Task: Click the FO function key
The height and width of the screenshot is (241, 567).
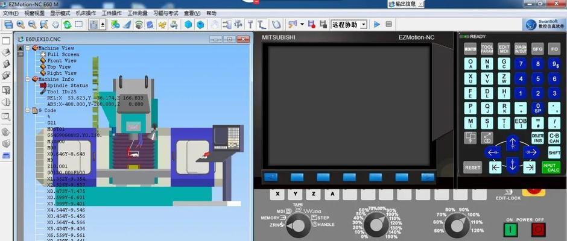Action: coord(554,49)
